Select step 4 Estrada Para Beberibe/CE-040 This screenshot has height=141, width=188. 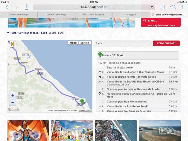point(138,83)
